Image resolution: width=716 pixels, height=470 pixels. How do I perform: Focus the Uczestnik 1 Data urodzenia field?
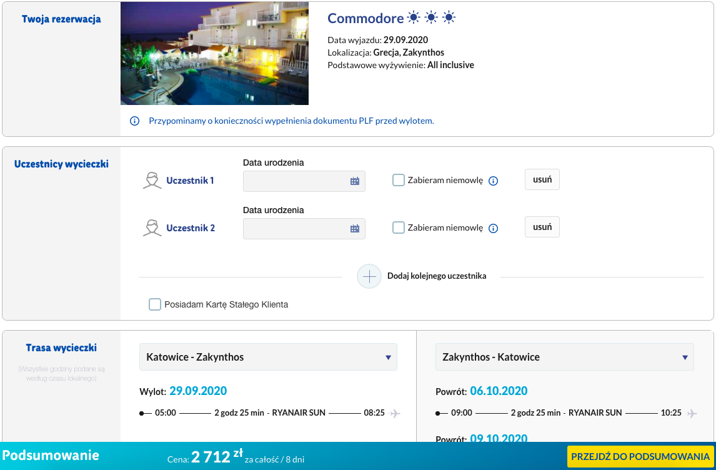pyautogui.click(x=304, y=181)
